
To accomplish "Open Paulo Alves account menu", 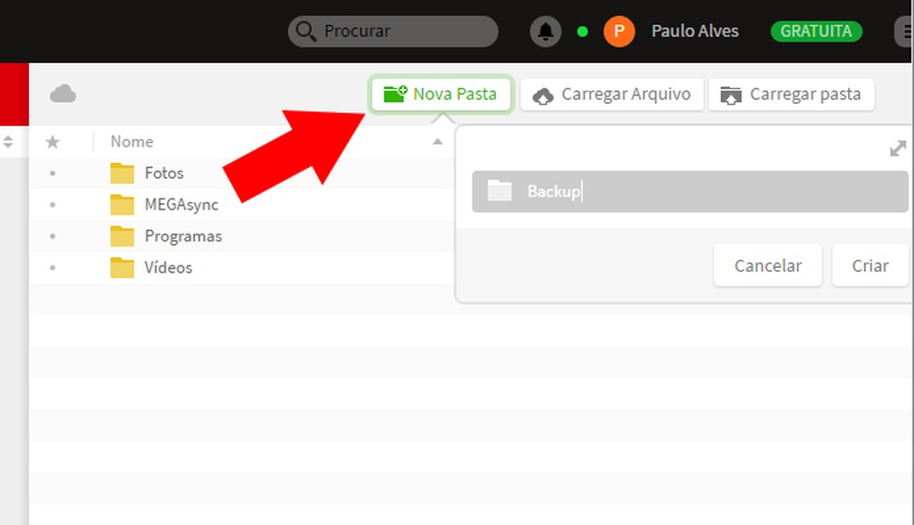I will click(695, 31).
